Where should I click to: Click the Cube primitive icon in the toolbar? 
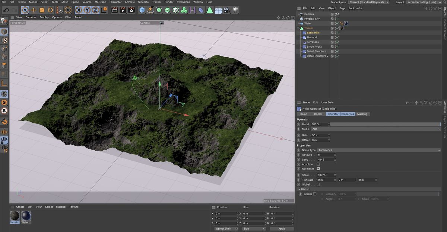(142, 10)
